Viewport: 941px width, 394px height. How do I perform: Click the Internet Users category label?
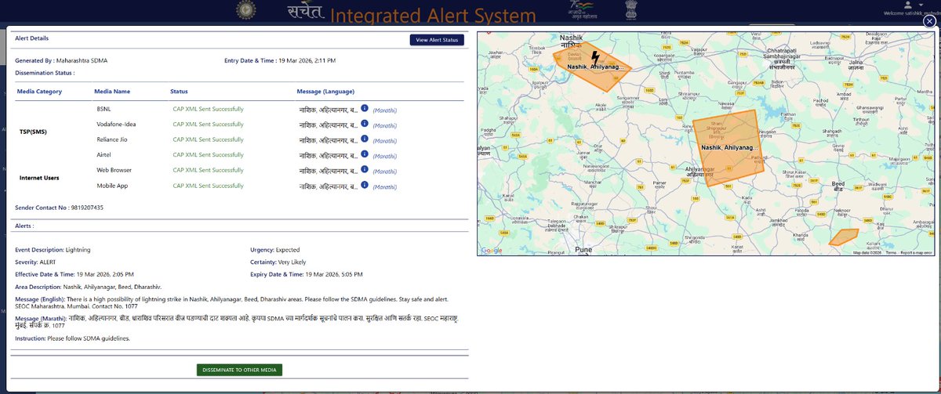(41, 178)
